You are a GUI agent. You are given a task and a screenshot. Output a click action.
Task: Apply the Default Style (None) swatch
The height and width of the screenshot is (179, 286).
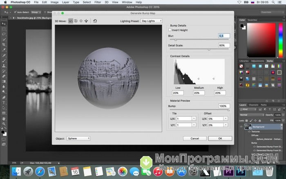[241, 66]
